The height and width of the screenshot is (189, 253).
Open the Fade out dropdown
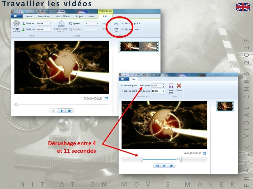(x=44, y=29)
